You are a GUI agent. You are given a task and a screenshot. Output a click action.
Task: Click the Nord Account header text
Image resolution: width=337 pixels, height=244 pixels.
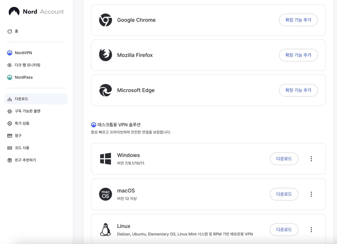(x=43, y=12)
